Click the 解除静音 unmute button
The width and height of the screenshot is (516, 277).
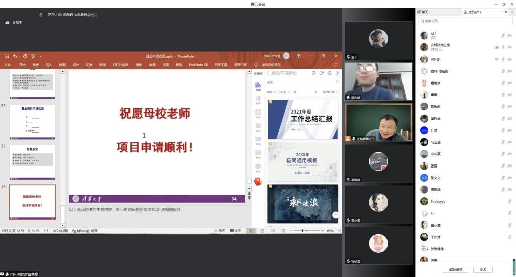tap(459, 270)
